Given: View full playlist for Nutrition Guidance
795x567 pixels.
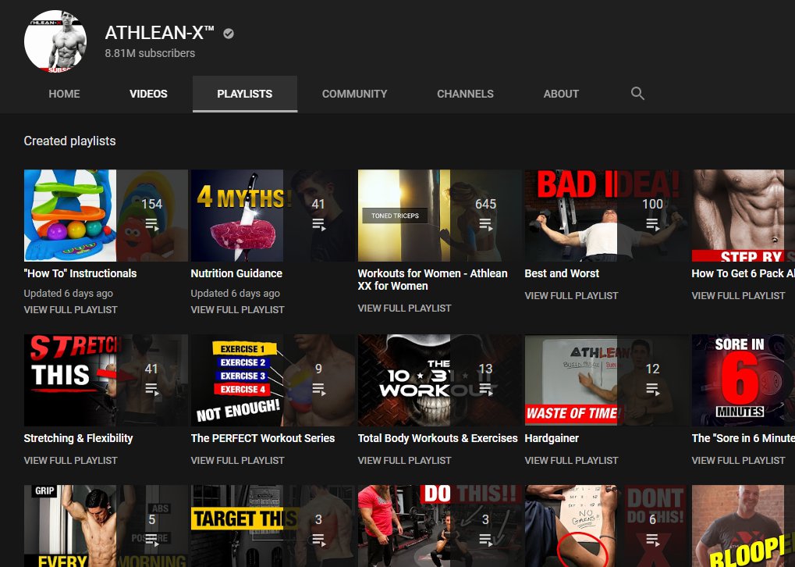Looking at the screenshot, I should pyautogui.click(x=237, y=309).
